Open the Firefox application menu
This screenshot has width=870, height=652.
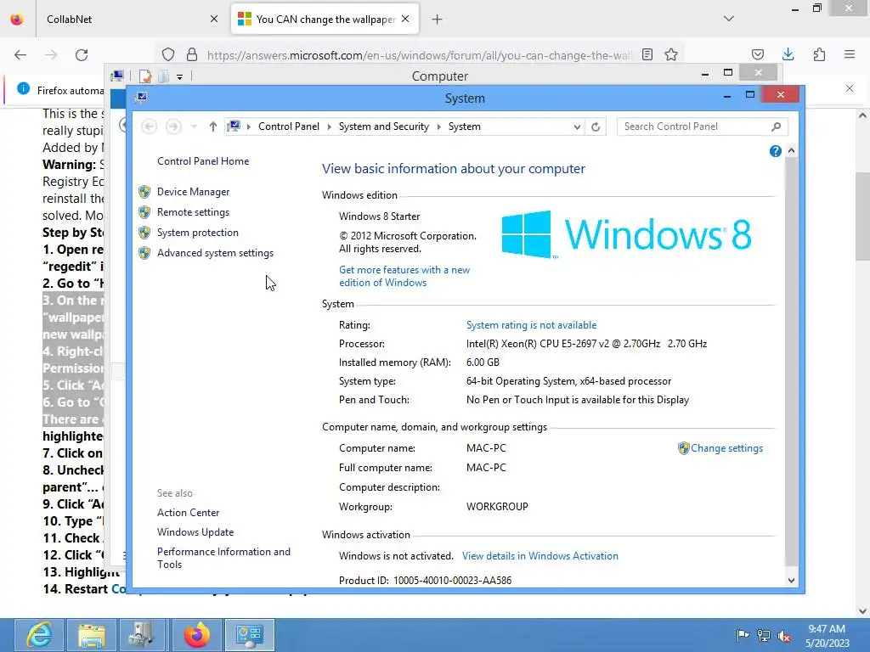(x=850, y=55)
